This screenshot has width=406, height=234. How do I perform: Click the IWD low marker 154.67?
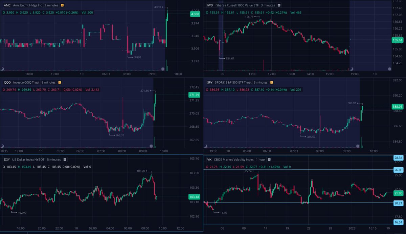point(230,59)
